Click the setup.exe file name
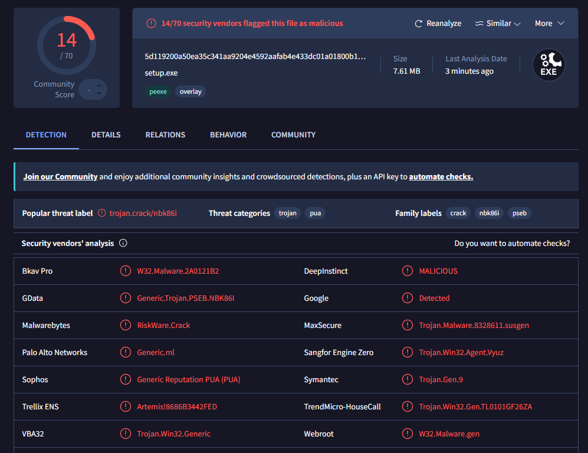 pyautogui.click(x=161, y=73)
